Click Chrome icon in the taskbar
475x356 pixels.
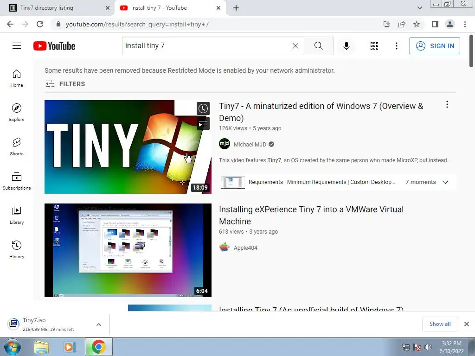(x=98, y=347)
